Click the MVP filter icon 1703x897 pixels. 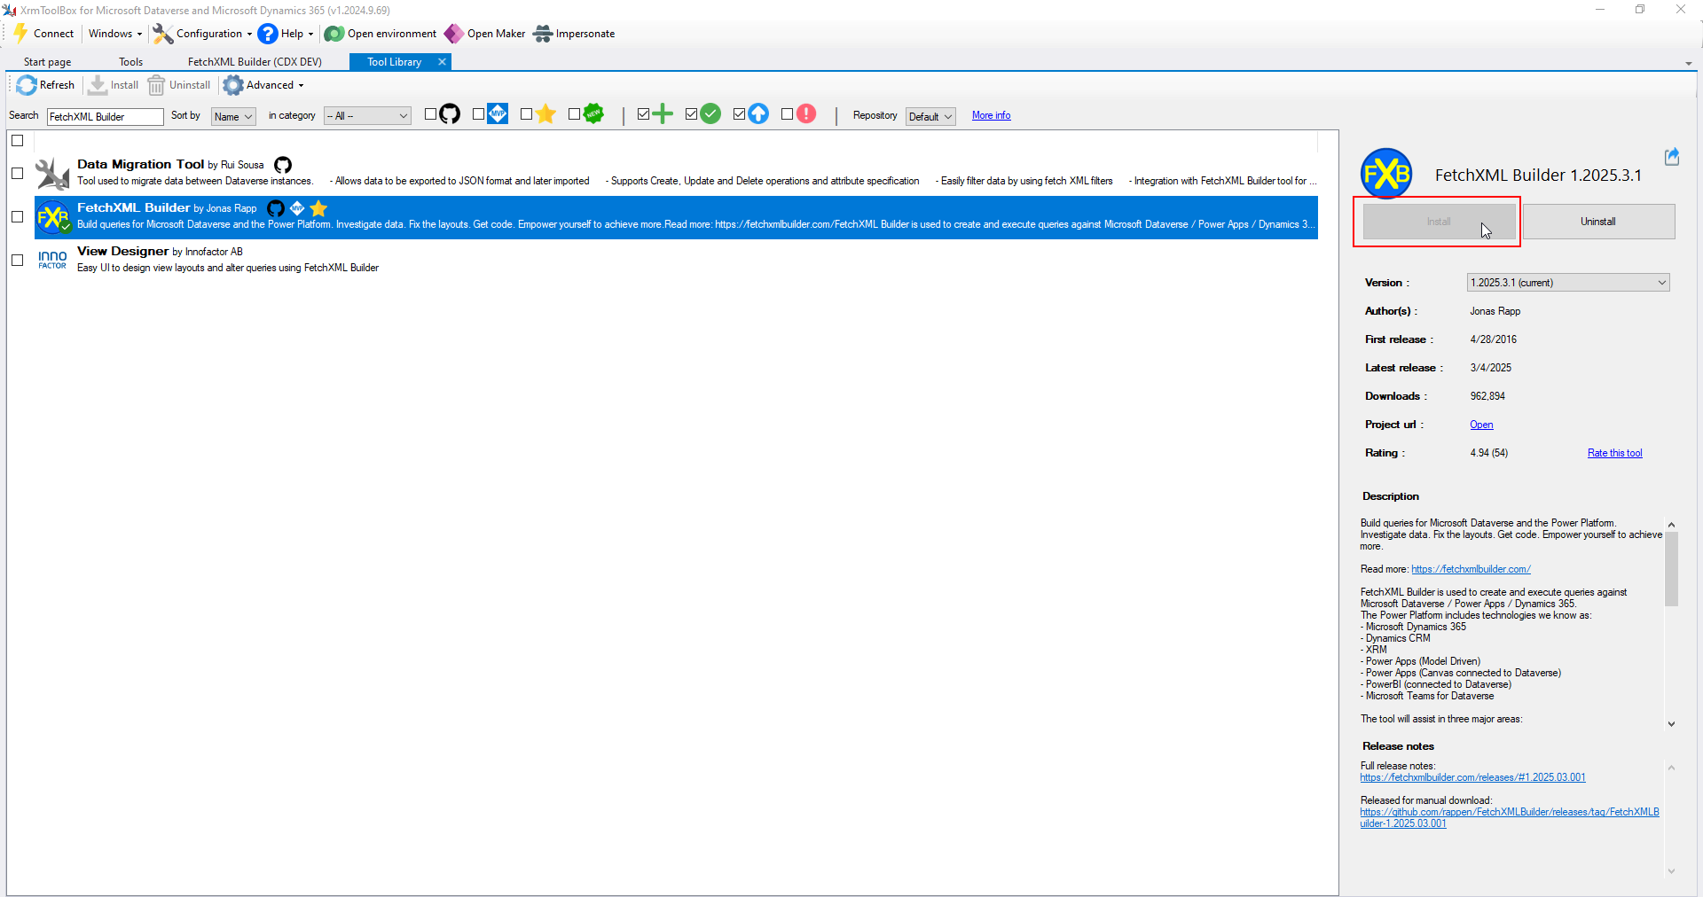click(498, 113)
